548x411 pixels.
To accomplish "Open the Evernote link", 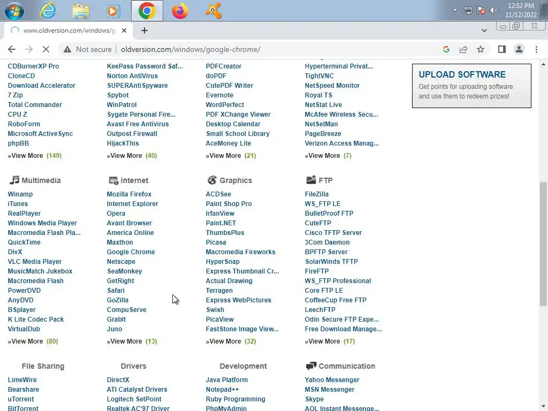I will tap(219, 95).
